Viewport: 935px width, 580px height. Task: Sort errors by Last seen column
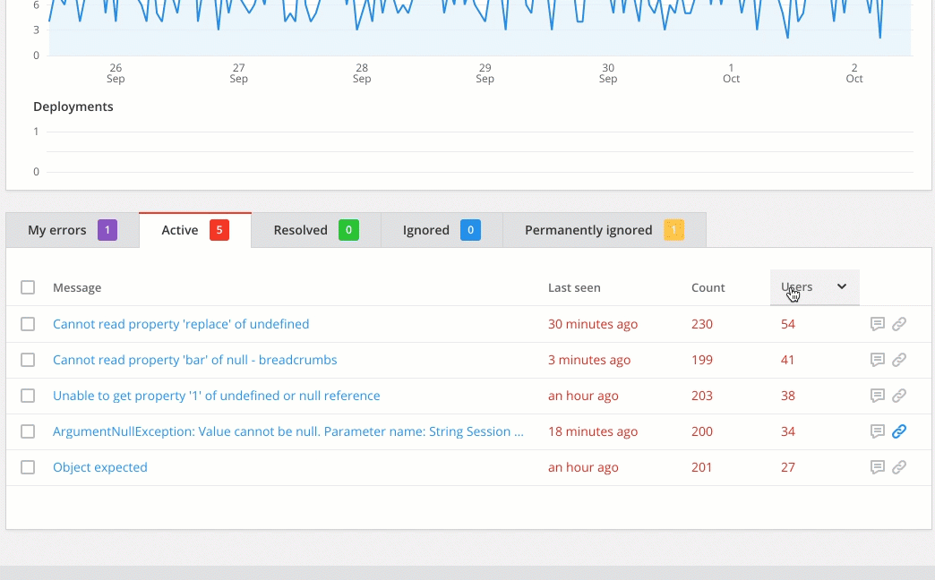574,287
